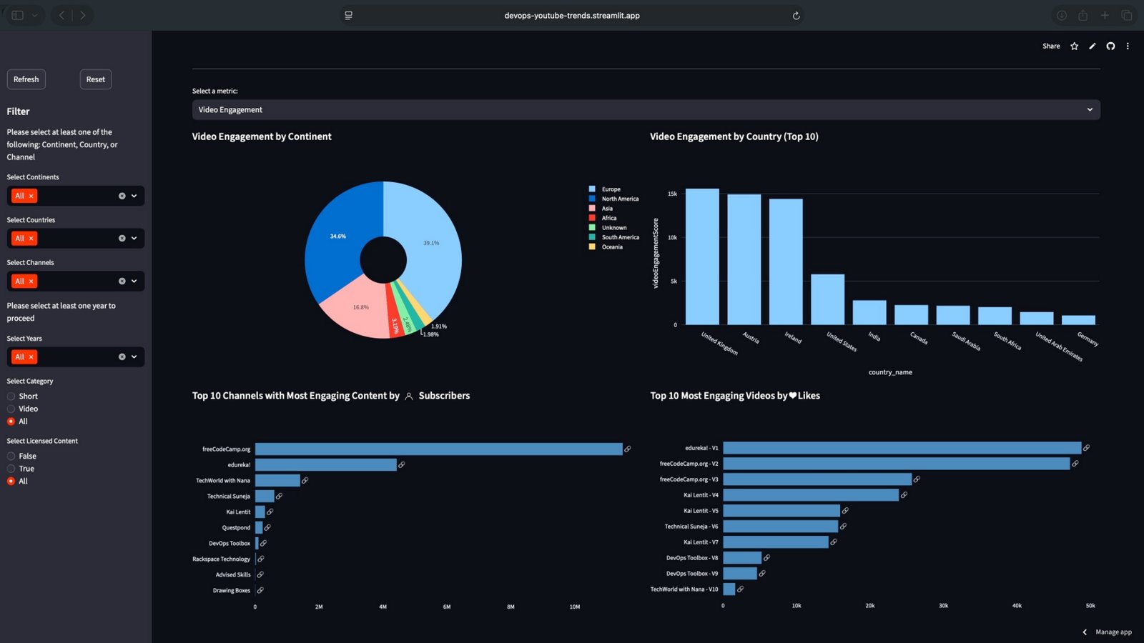The width and height of the screenshot is (1144, 643).
Task: Open the link icon next to freeCodeCamp.org bar
Action: [628, 449]
